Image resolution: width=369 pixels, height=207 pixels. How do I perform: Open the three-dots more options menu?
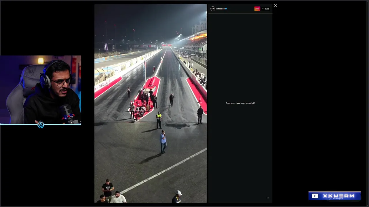tap(268, 198)
